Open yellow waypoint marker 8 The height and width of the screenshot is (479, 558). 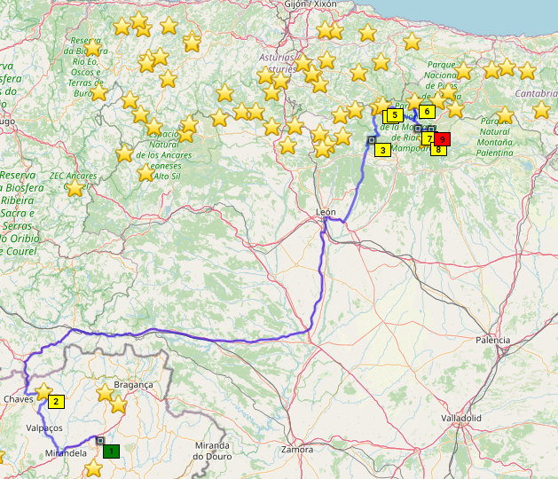[x=437, y=150]
